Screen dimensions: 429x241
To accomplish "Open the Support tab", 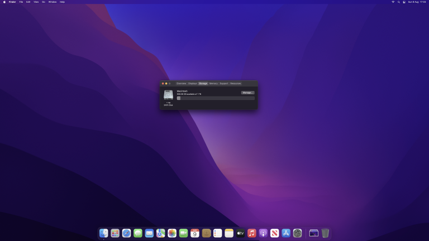I will pyautogui.click(x=224, y=83).
